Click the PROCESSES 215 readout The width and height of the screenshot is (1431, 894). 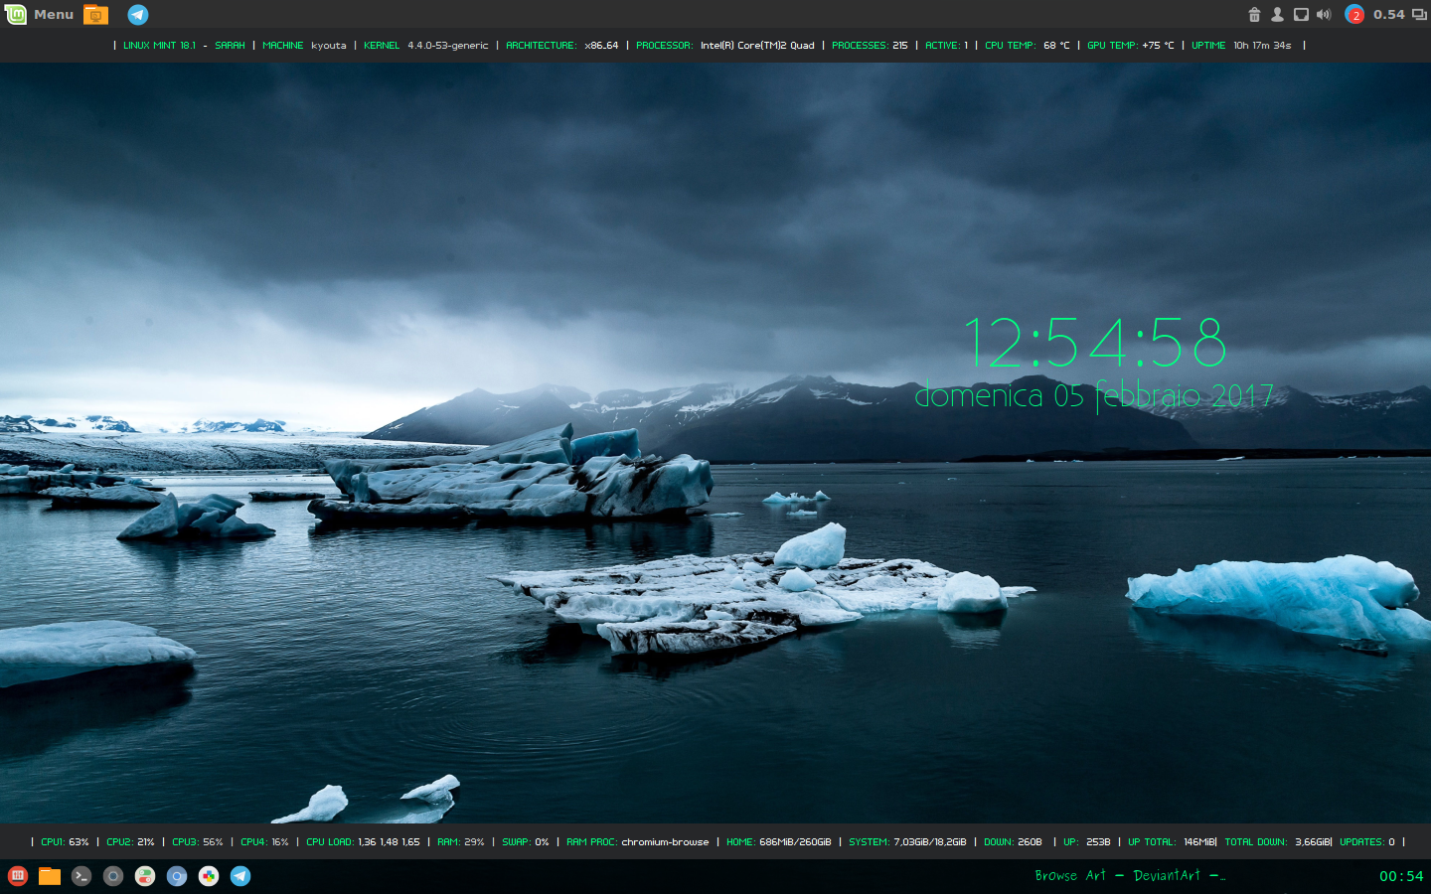870,46
